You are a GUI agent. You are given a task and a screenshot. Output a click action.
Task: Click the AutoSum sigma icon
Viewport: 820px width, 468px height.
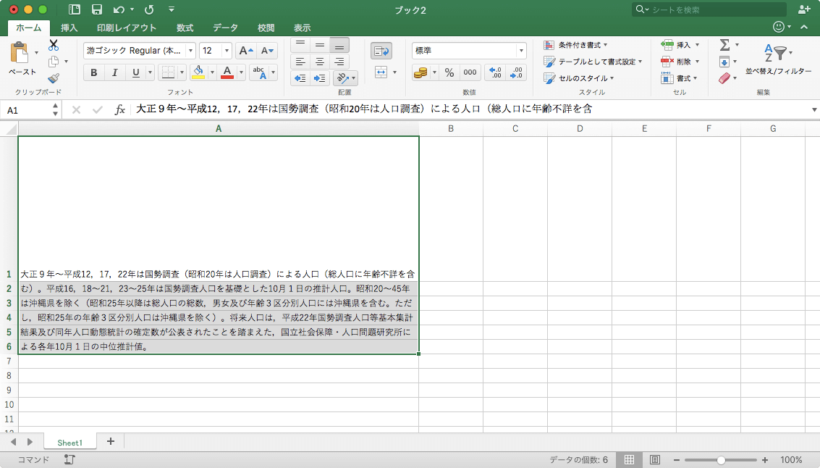(724, 45)
